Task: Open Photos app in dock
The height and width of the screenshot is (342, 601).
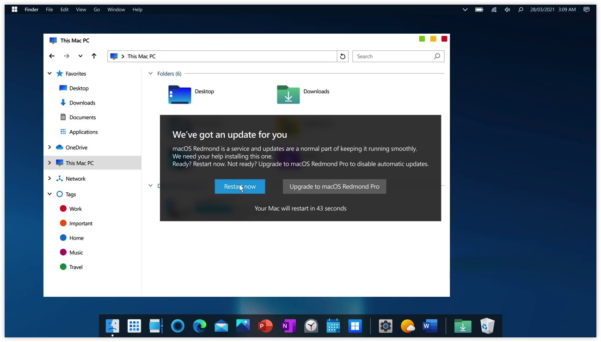Action: click(x=243, y=326)
